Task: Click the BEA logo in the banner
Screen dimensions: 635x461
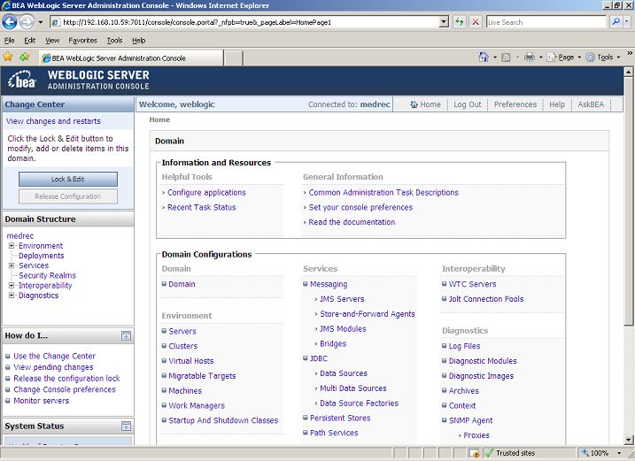Action: click(22, 80)
